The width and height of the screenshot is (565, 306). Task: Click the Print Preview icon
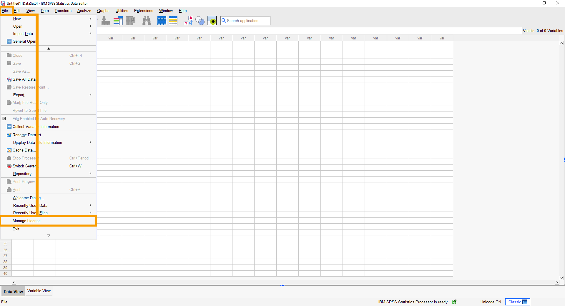9,182
